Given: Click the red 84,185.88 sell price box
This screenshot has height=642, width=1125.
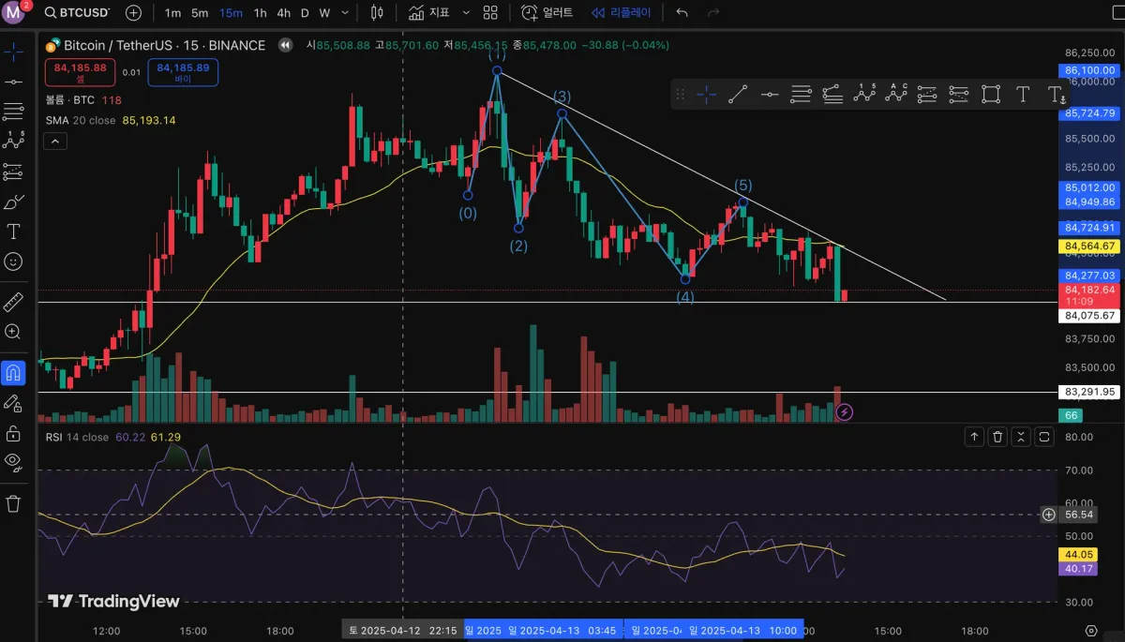Looking at the screenshot, I should click(x=80, y=72).
